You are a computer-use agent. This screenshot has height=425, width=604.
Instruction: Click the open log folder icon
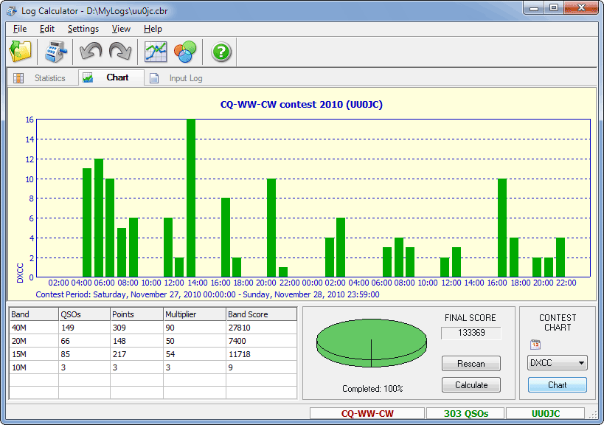pyautogui.click(x=20, y=52)
